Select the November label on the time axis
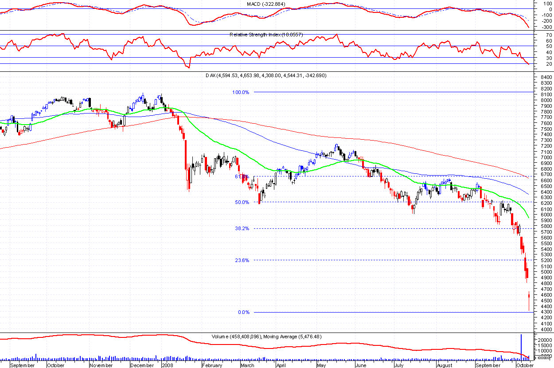Screen dimensions: 554x368 [x=101, y=365]
